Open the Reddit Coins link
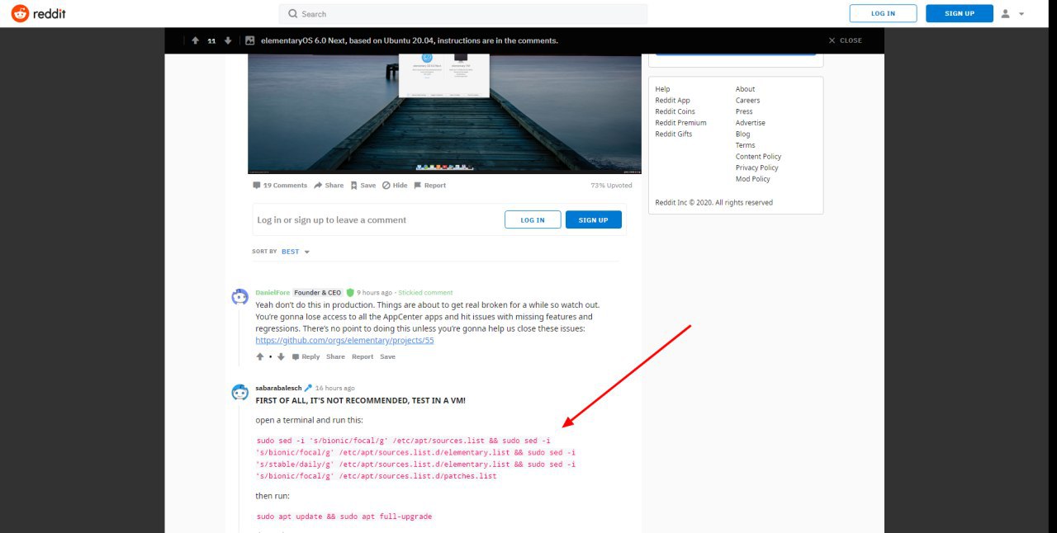The image size is (1057, 533). [x=675, y=111]
